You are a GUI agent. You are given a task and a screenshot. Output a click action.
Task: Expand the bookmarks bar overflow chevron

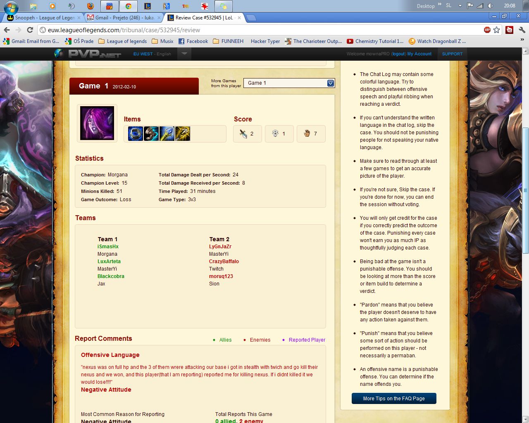point(522,40)
